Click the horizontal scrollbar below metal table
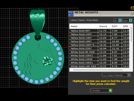This screenshot has height=101, width=134. (x=98, y=70)
